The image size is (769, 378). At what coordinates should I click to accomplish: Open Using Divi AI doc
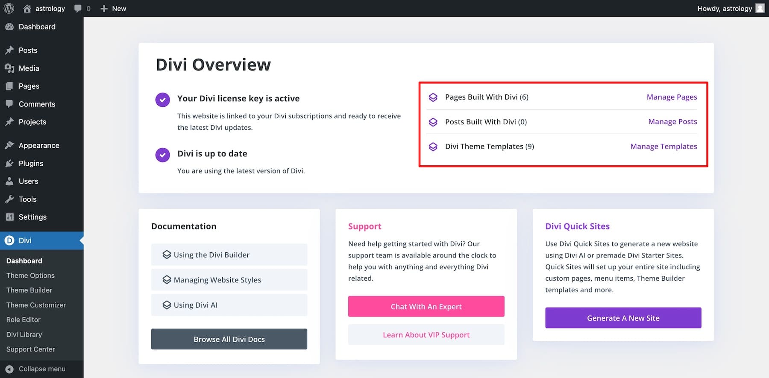coord(229,305)
